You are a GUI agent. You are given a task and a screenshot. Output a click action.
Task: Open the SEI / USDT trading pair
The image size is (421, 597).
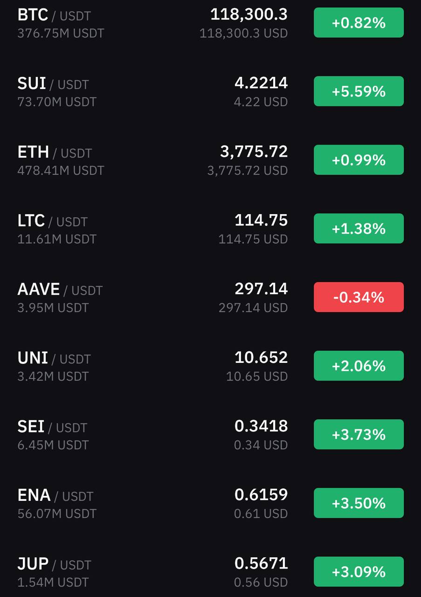point(210,434)
